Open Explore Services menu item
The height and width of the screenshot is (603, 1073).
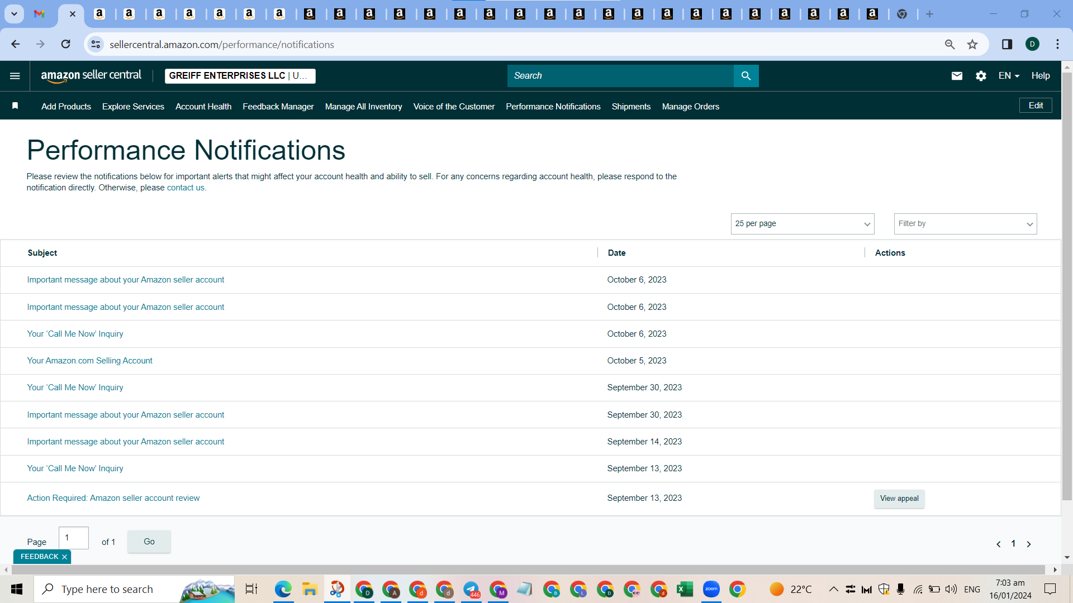(133, 107)
